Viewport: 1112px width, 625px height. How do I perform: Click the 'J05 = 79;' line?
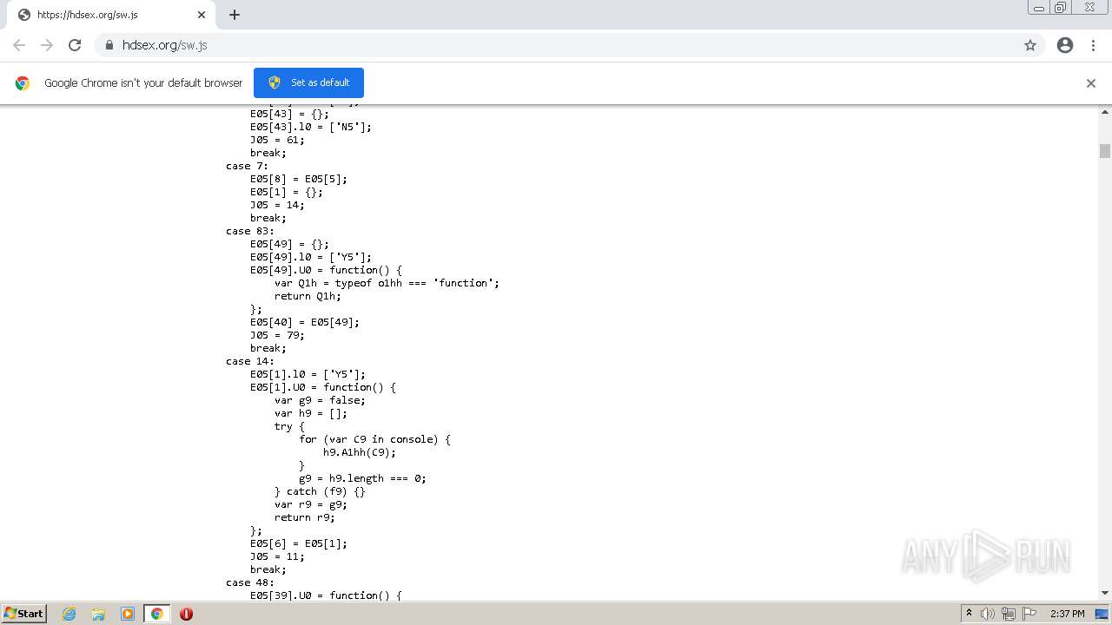click(x=277, y=335)
